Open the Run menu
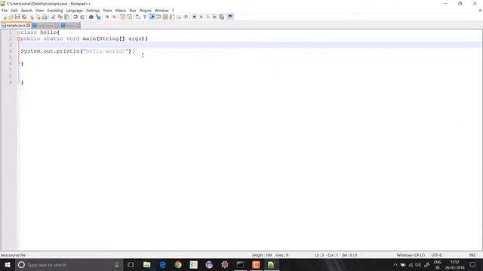This screenshot has height=271, width=483. [133, 11]
